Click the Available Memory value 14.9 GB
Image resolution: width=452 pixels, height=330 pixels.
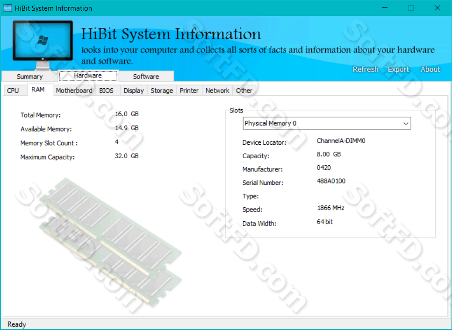127,128
